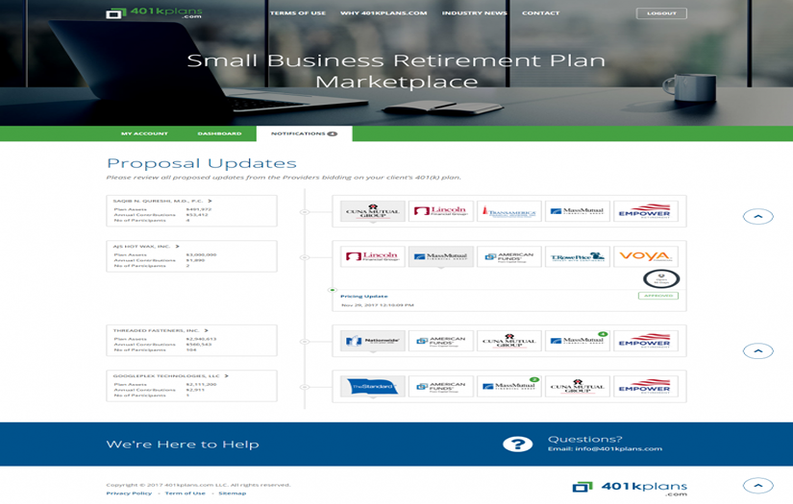Select Empower in Threaded Fasteners row
The height and width of the screenshot is (504, 793).
[645, 341]
